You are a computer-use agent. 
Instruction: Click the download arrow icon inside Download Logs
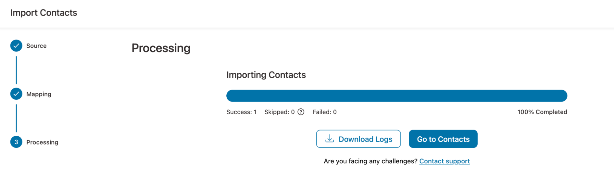click(x=329, y=139)
